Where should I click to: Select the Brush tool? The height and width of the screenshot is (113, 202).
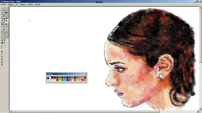tap(6, 20)
